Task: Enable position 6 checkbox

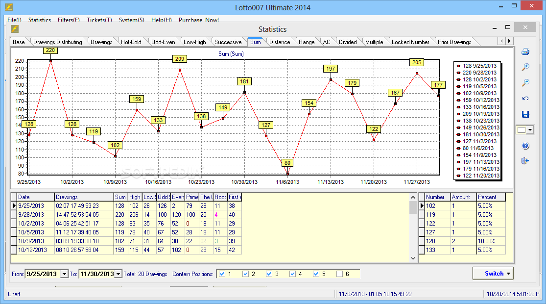Action: 339,274
